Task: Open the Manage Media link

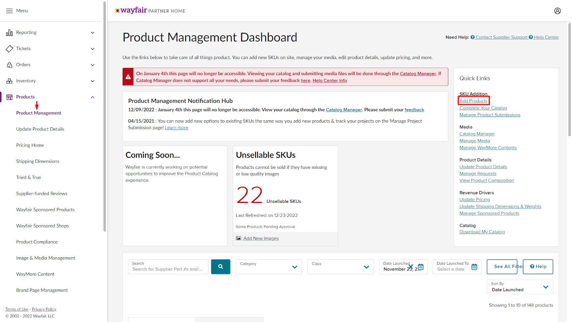Action: point(475,141)
